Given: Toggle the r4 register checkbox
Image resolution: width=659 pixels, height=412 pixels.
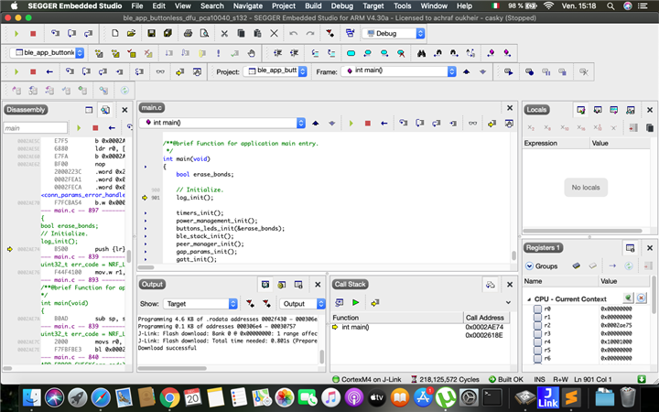Looking at the screenshot, I should (537, 342).
